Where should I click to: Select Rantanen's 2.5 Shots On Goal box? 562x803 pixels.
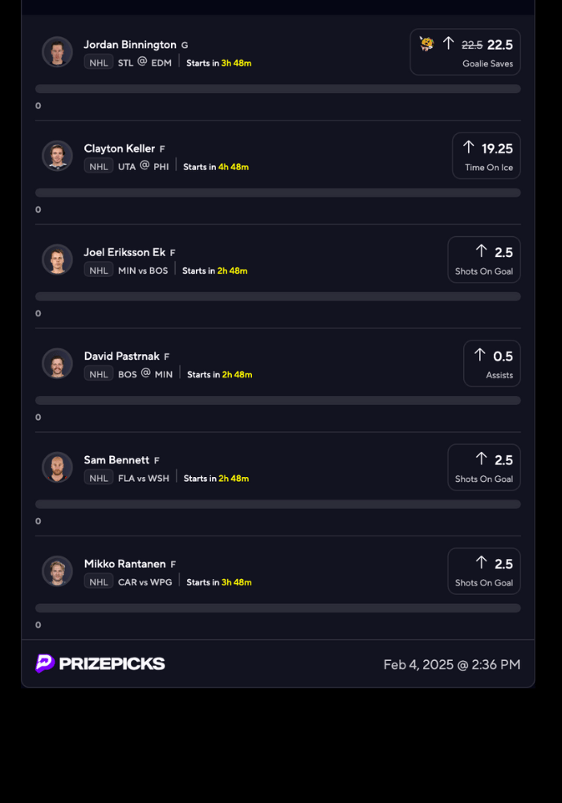[483, 571]
